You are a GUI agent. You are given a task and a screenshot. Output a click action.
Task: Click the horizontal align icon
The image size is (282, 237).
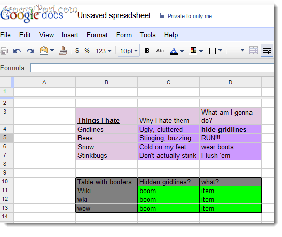(234, 51)
